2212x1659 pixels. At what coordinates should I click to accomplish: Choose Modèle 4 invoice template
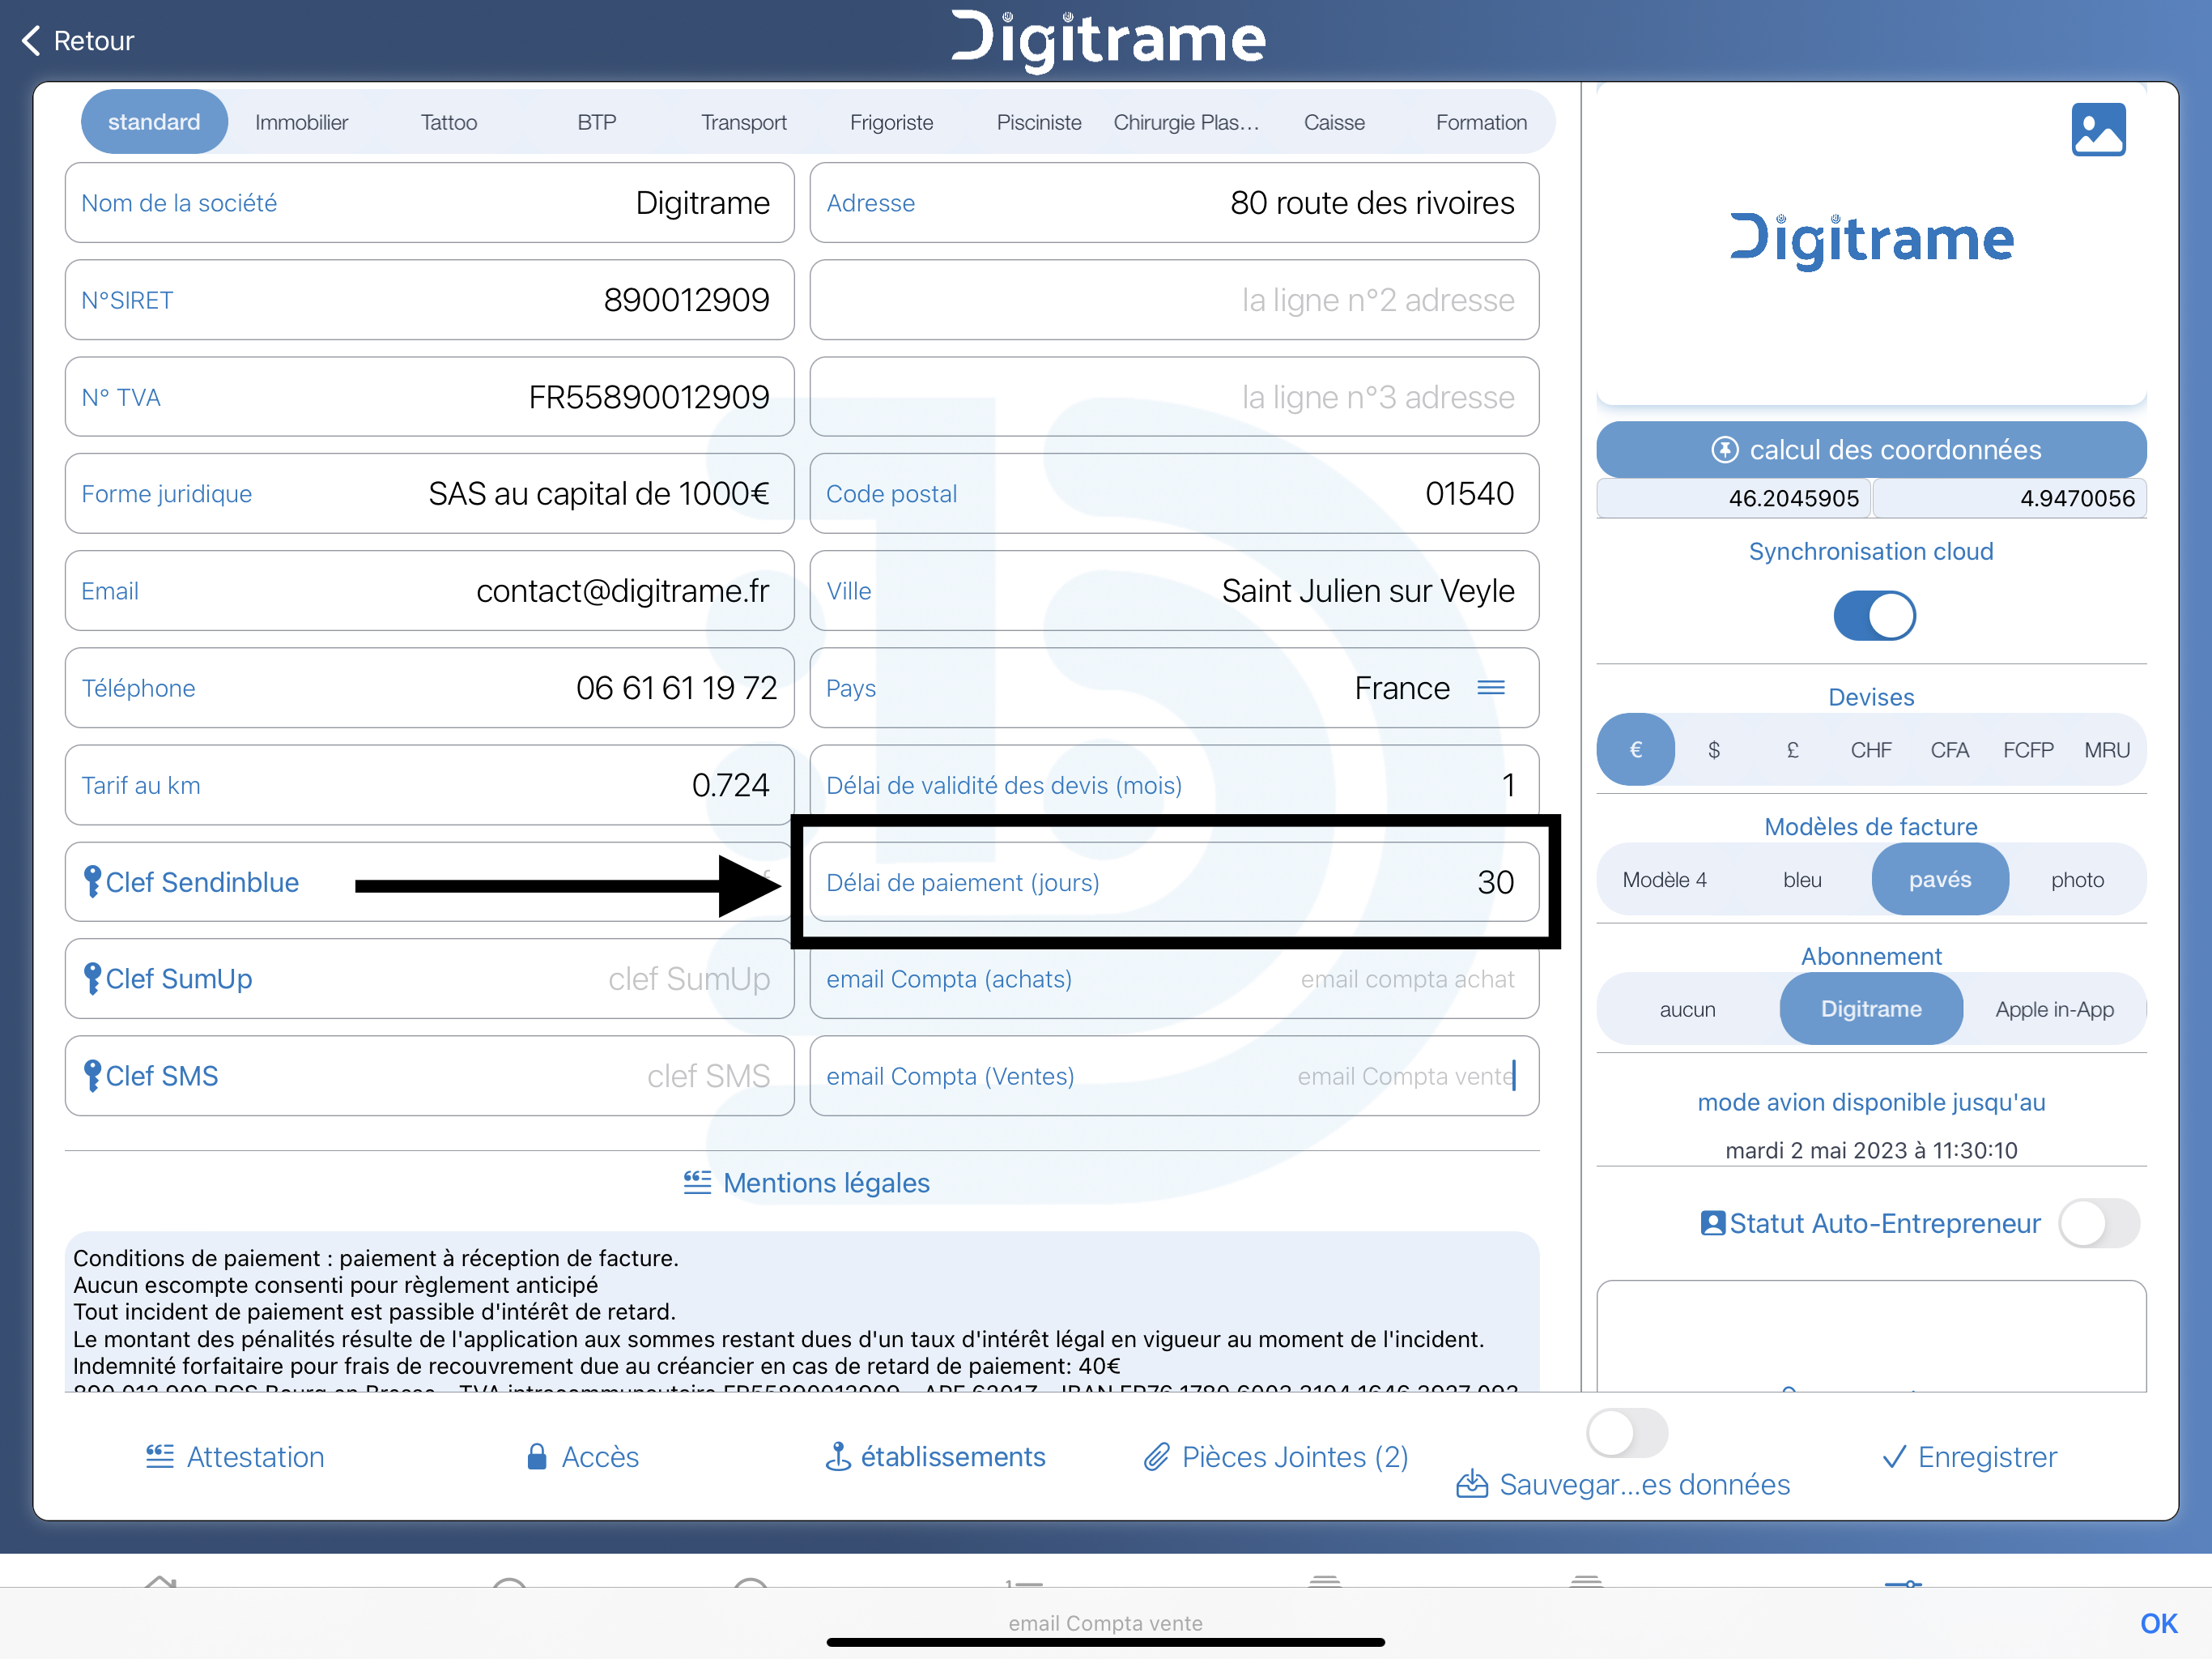pyautogui.click(x=1665, y=880)
